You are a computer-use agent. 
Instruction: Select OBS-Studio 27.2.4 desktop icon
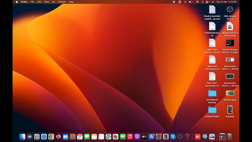point(230,13)
